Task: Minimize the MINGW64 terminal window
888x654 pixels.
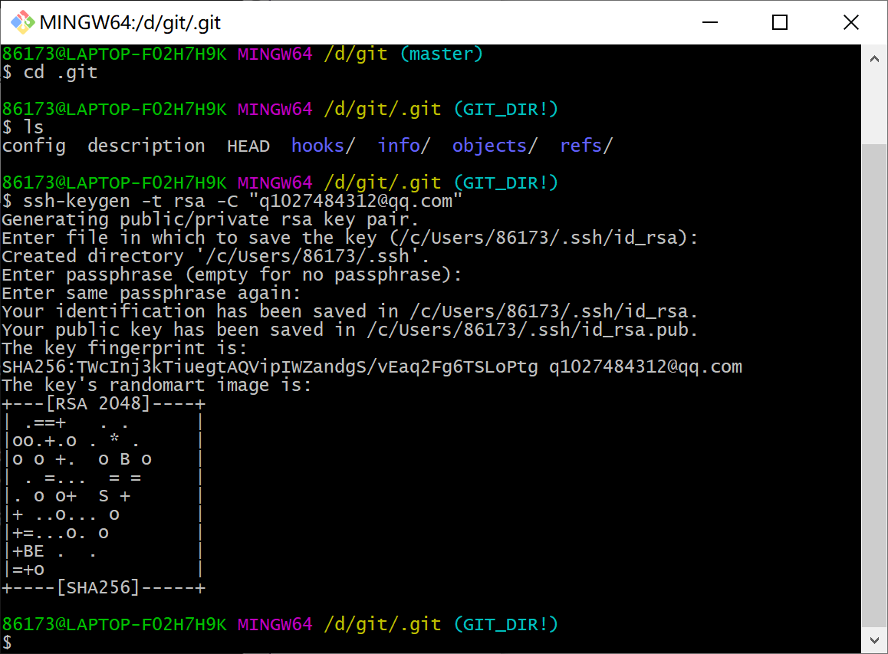Action: pos(709,22)
